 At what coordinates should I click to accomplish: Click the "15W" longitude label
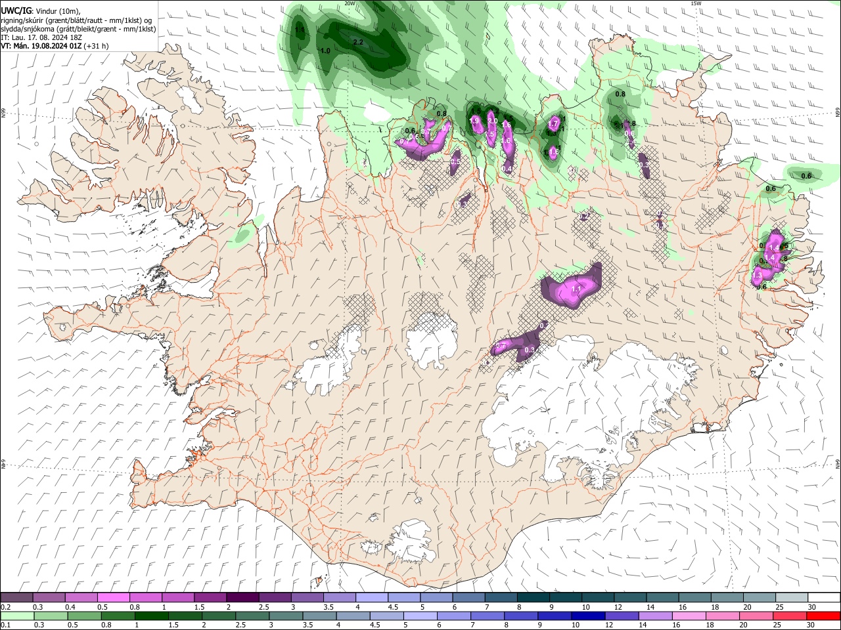coord(696,3)
